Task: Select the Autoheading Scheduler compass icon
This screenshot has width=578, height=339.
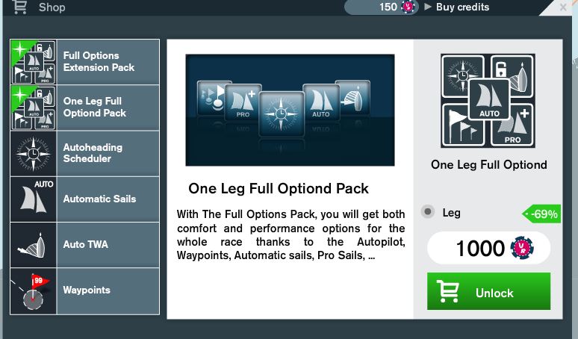Action: tap(33, 153)
